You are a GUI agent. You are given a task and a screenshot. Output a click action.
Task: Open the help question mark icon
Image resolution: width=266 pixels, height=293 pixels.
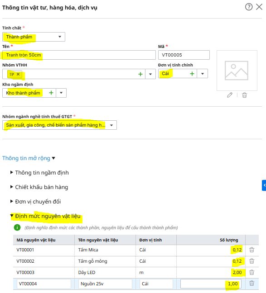point(249,7)
